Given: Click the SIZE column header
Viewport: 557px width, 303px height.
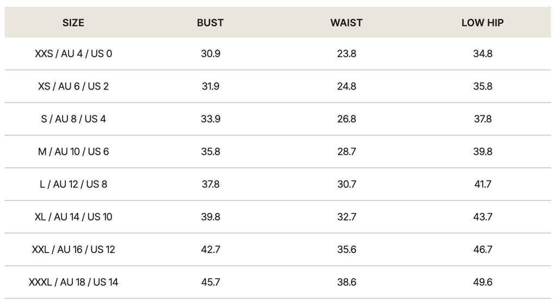Looking at the screenshot, I should click(x=73, y=23).
